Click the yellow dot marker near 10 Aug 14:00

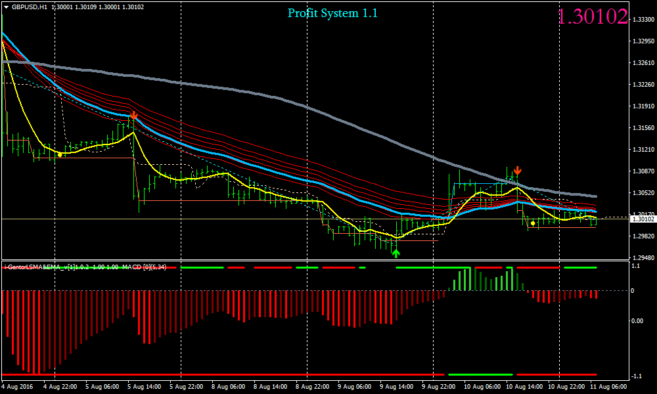533,223
